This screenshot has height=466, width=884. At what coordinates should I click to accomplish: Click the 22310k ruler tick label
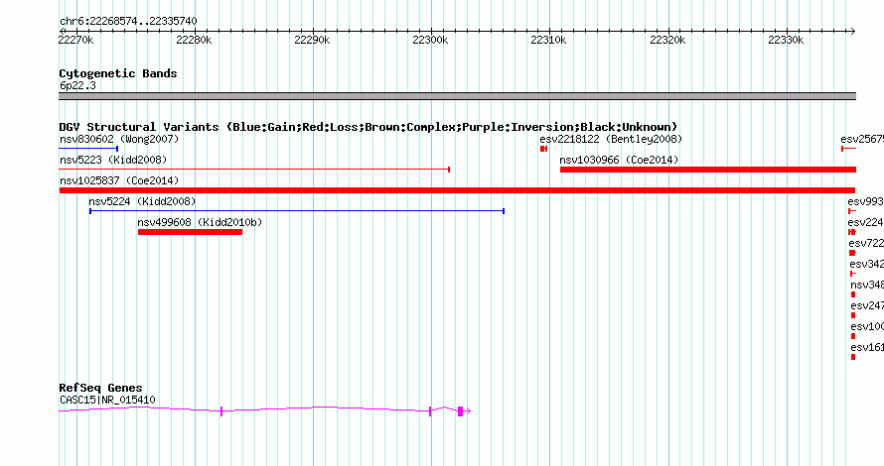pos(548,40)
